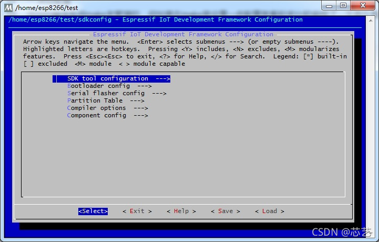379x242 pixels.
Task: Click the sdkconfig path header text
Action: 156,19
